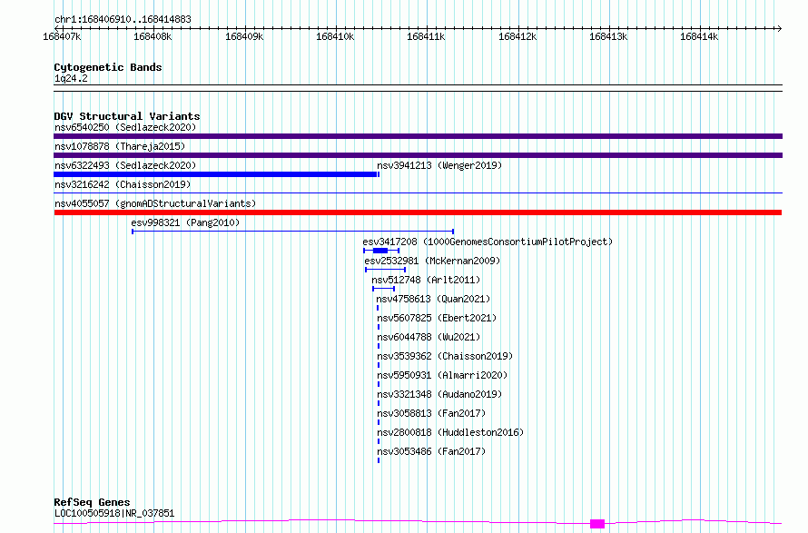808x533 pixels.
Task: Open the nsv3321348 (Audano2019) label
Action: 439,394
